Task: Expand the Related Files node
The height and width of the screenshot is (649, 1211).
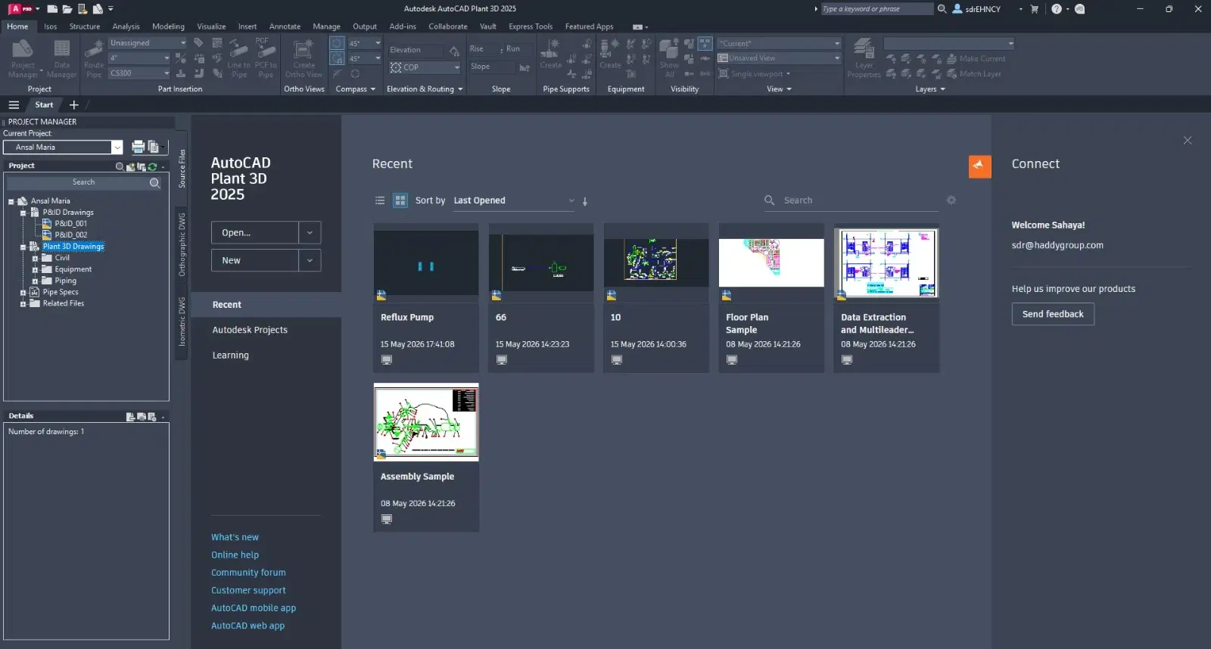Action: (x=23, y=303)
